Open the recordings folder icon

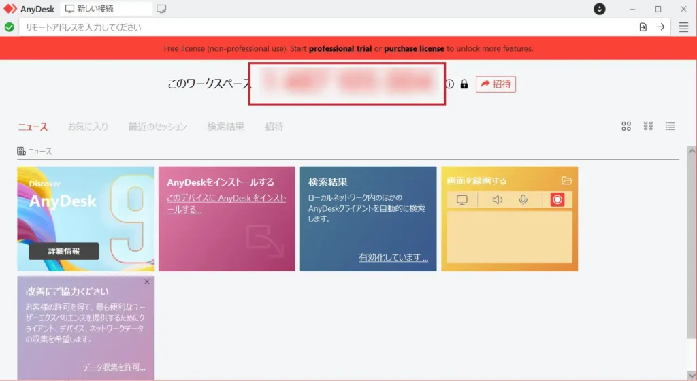(x=566, y=181)
